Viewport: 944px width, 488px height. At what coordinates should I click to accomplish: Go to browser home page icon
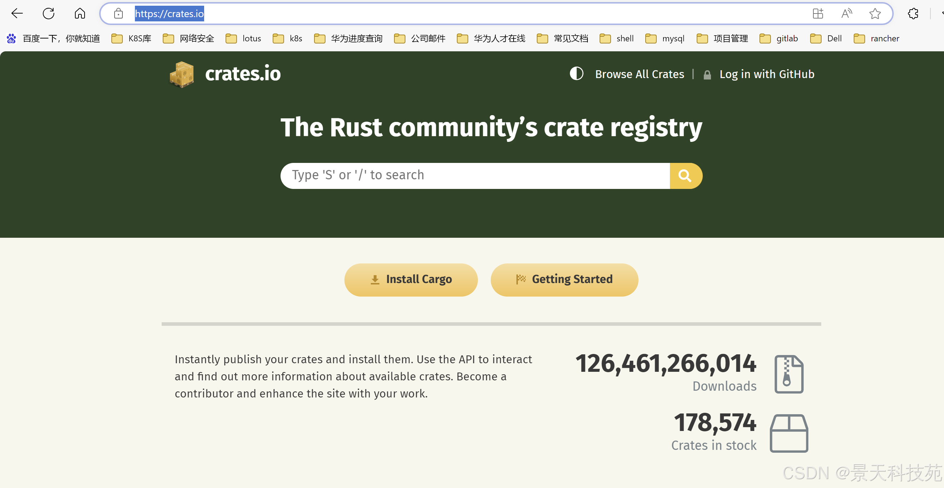[80, 14]
